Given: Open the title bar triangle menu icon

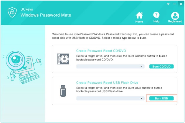Looking at the screenshot, I should (x=168, y=4).
